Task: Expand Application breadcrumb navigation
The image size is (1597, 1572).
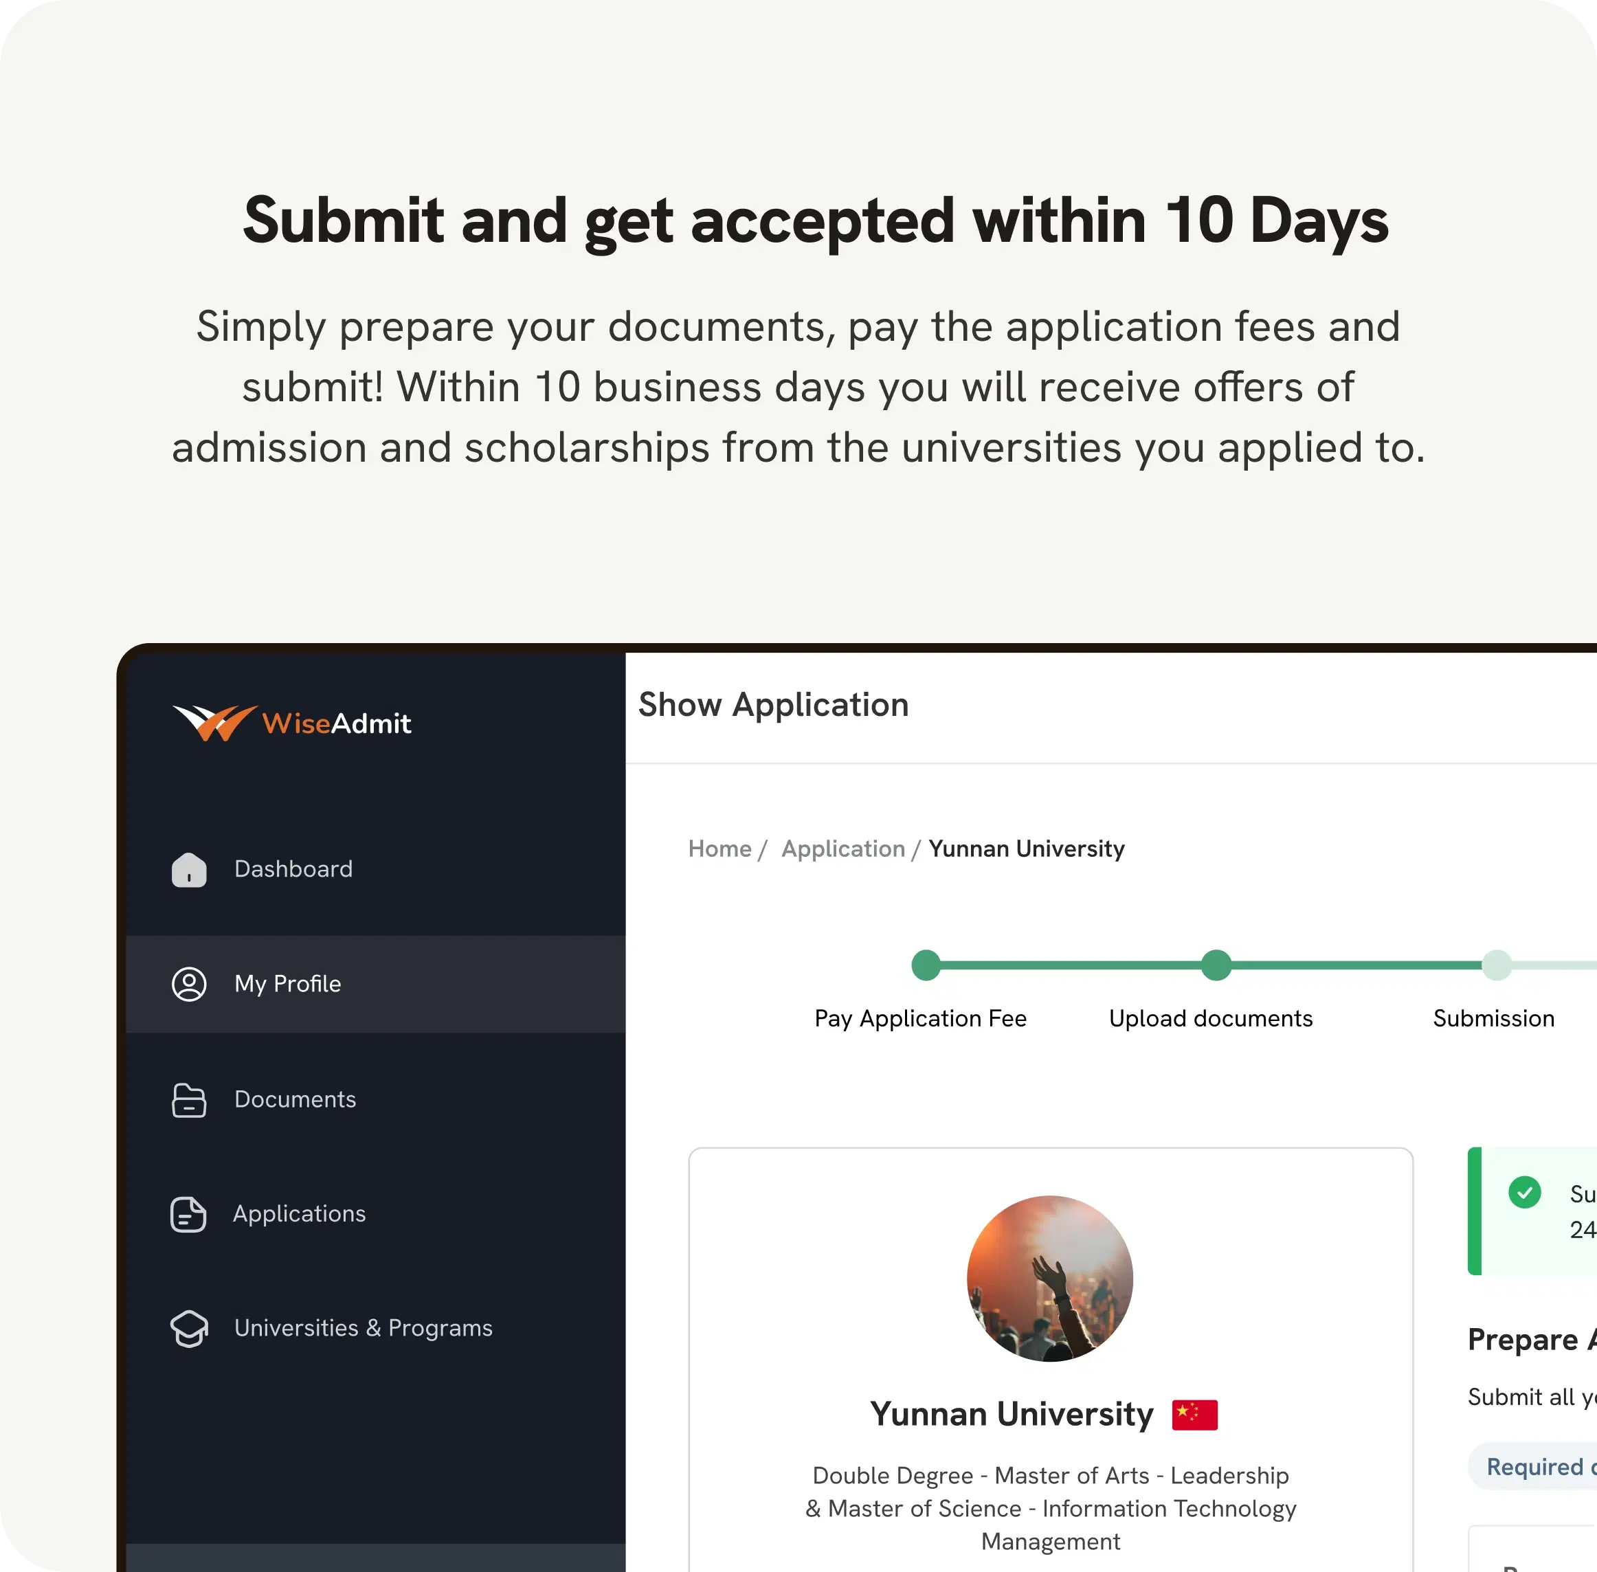Action: [x=841, y=848]
